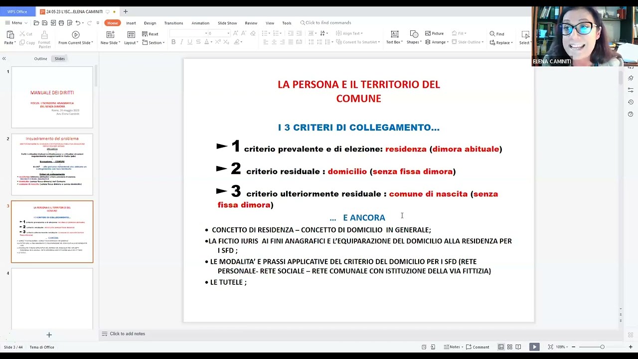Click to add notes area

pos(127,334)
